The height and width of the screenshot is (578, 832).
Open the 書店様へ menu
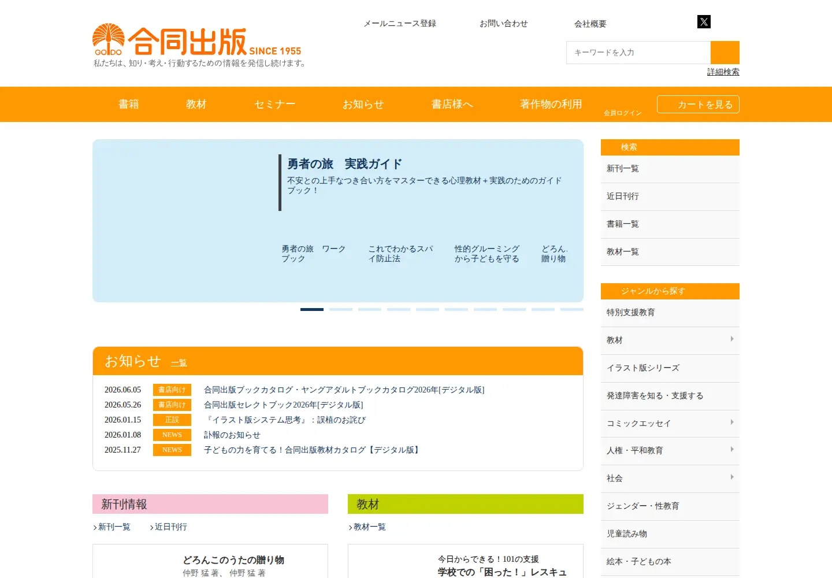(452, 104)
